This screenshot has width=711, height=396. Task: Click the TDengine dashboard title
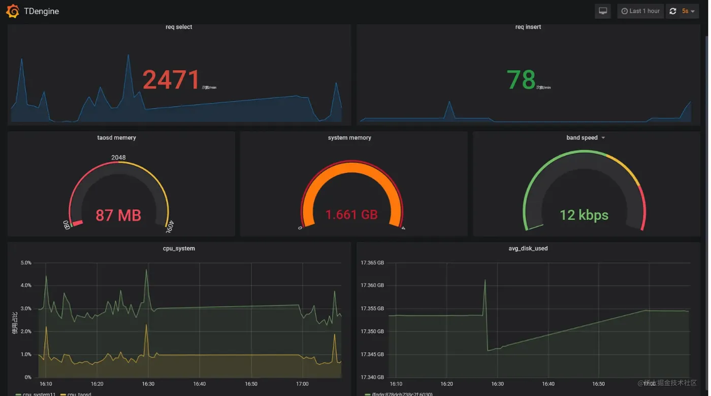[x=41, y=11]
